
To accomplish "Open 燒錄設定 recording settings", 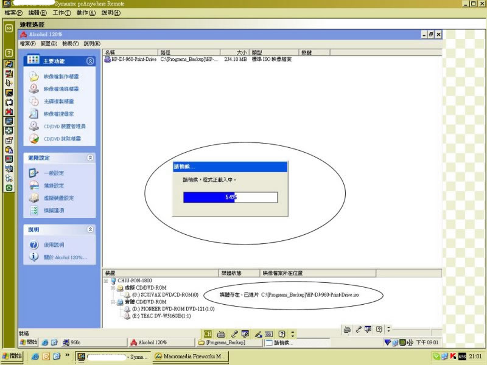I will click(54, 186).
